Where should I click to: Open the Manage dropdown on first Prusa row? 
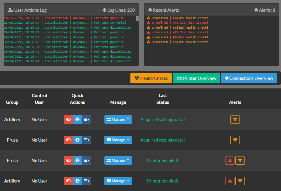click(118, 140)
